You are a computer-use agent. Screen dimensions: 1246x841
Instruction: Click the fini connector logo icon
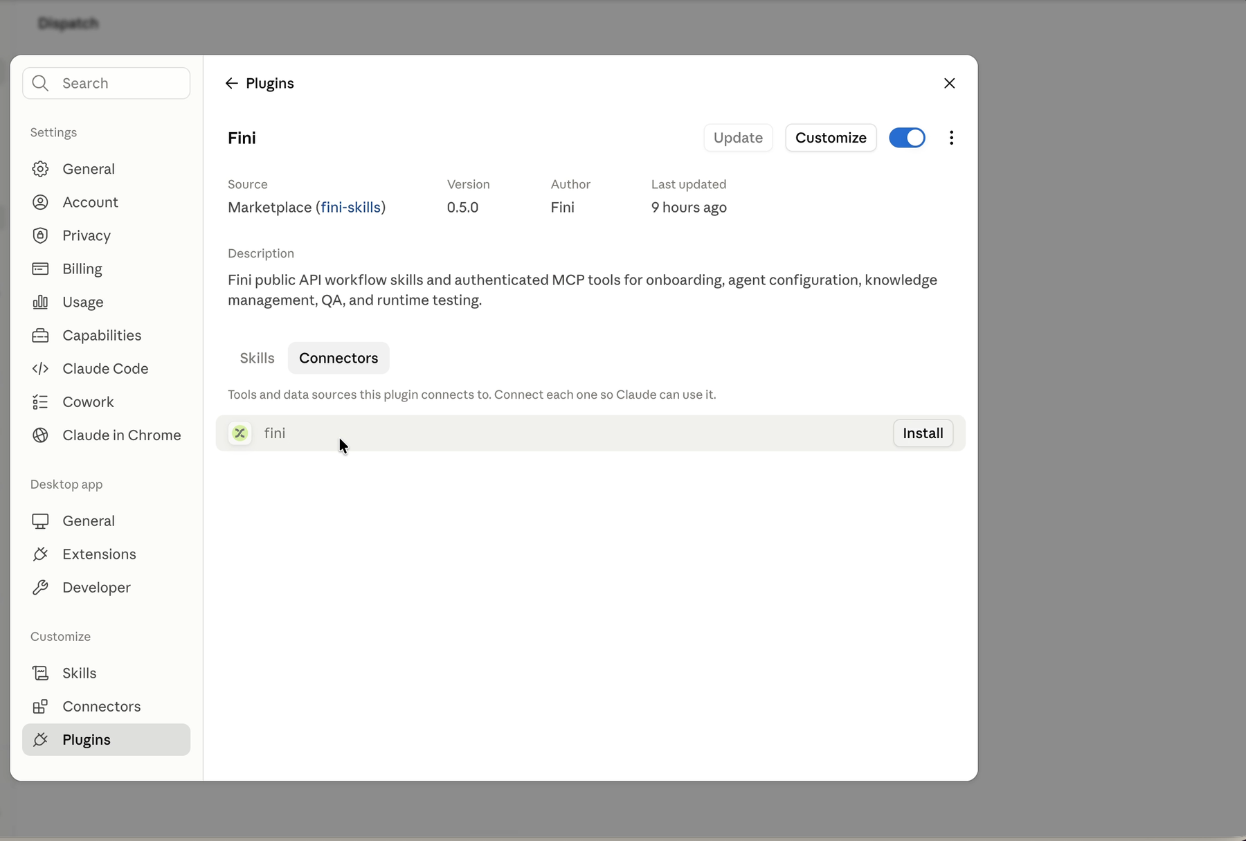240,433
